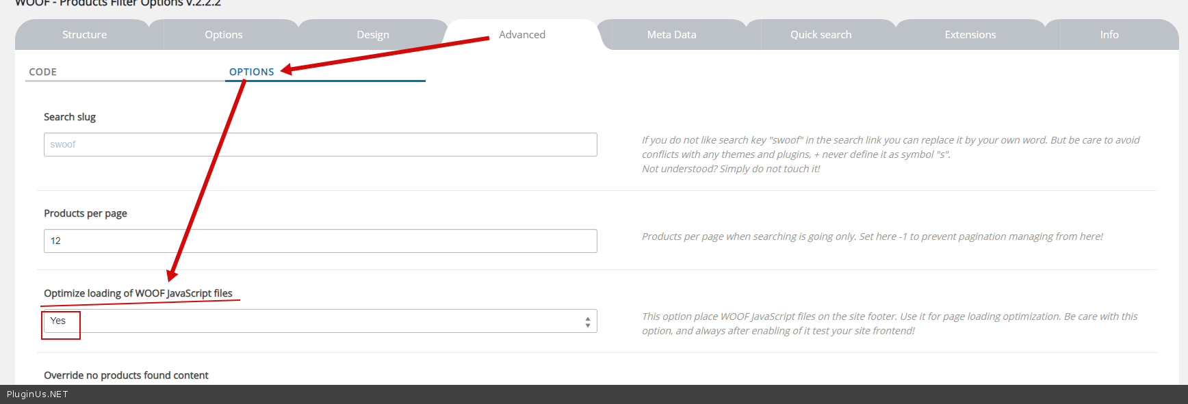The image size is (1188, 404).
Task: Select the Advanced tab
Action: point(522,35)
